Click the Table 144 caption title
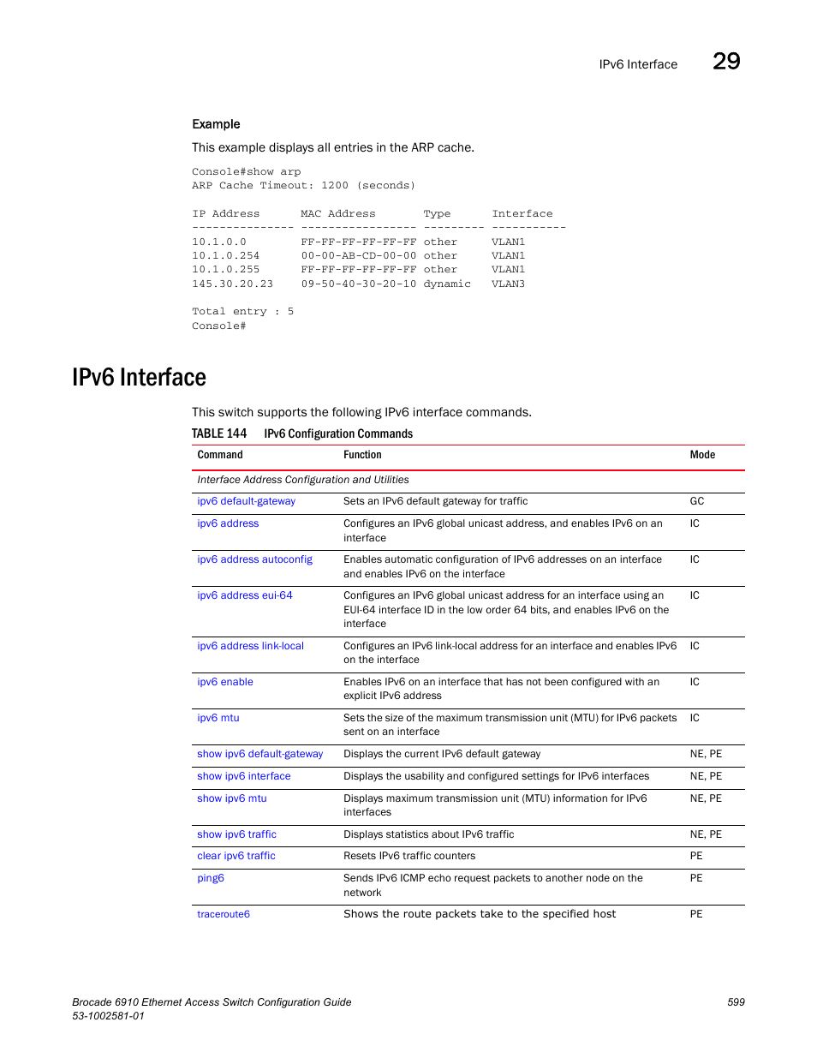 click(x=337, y=434)
